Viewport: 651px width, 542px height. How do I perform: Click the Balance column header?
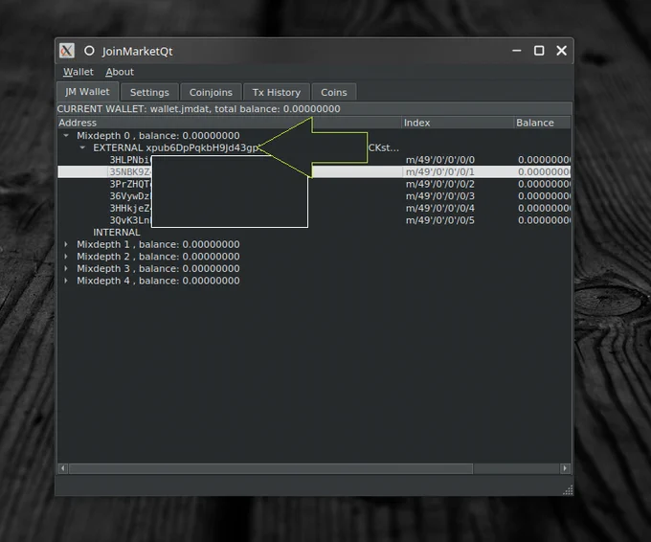coord(542,123)
